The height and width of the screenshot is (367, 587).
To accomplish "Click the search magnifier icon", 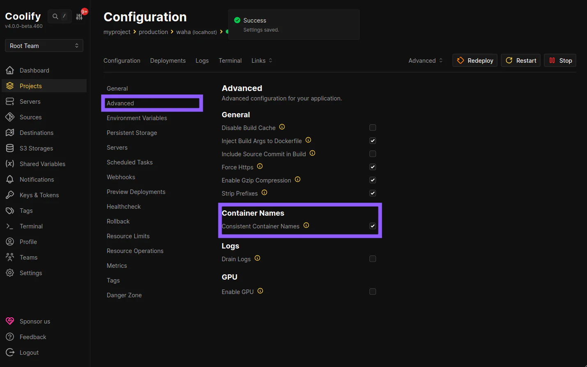I will 55,16.
